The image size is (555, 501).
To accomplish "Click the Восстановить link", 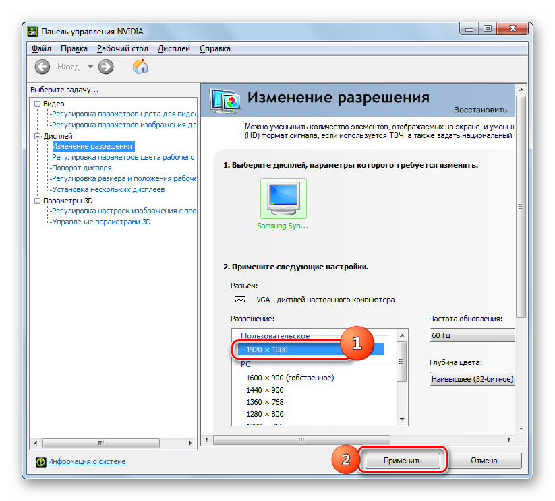I will 480,110.
